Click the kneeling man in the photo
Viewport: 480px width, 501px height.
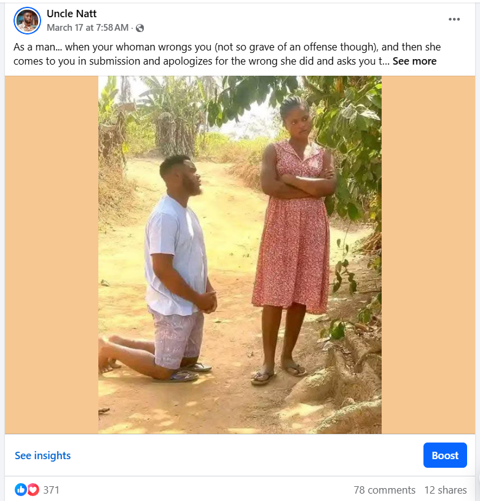click(175, 265)
